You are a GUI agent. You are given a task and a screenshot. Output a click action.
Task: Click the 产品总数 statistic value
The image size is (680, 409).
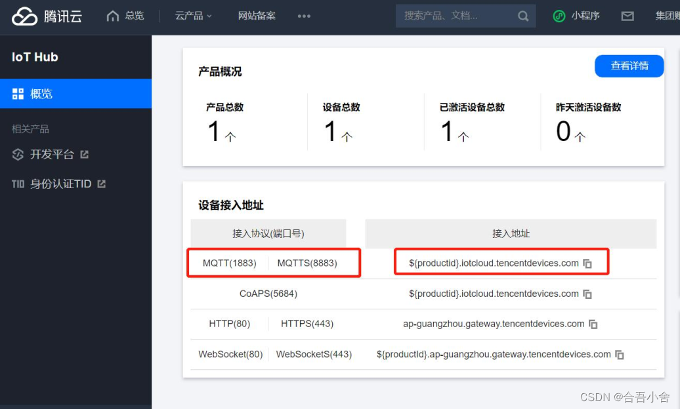pos(214,131)
